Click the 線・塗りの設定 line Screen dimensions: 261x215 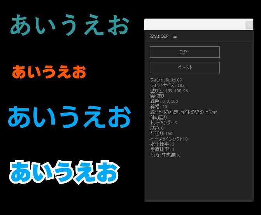(x=184, y=115)
